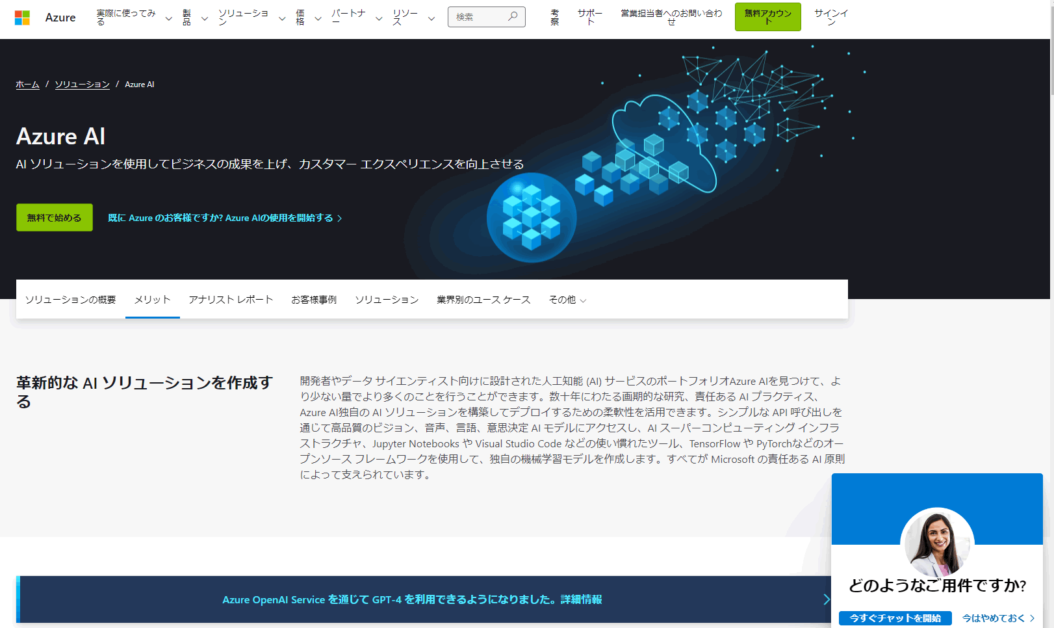Go to ソリューション breadcrumb
The image size is (1054, 628).
pos(82,85)
